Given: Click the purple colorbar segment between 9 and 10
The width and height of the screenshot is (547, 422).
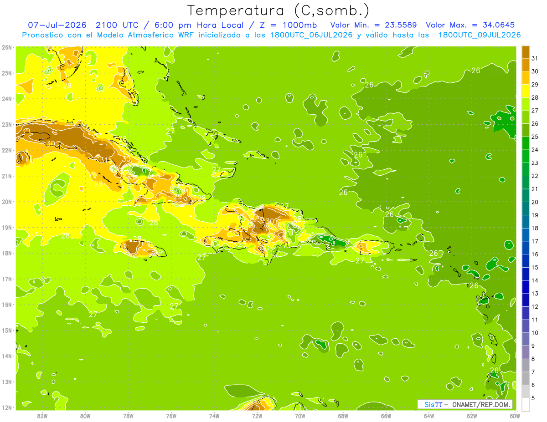Looking at the screenshot, I should pos(526,339).
